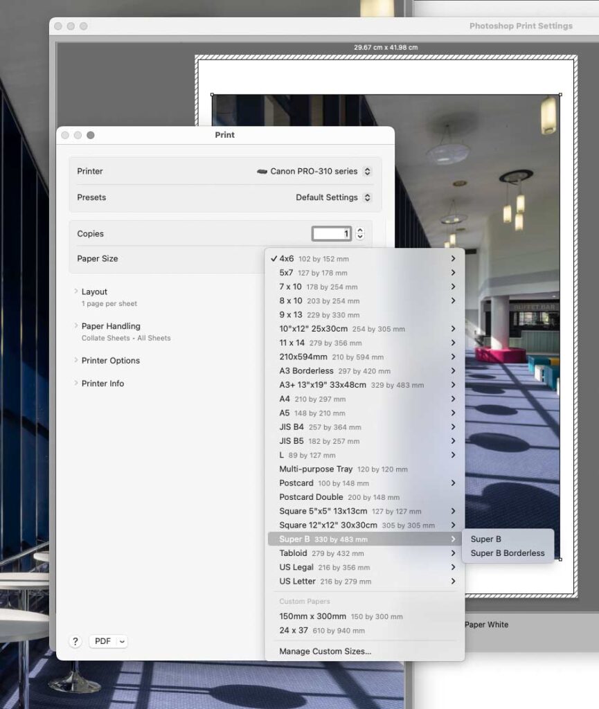The height and width of the screenshot is (709, 599).
Task: Click the help question mark button
Action: coord(75,641)
